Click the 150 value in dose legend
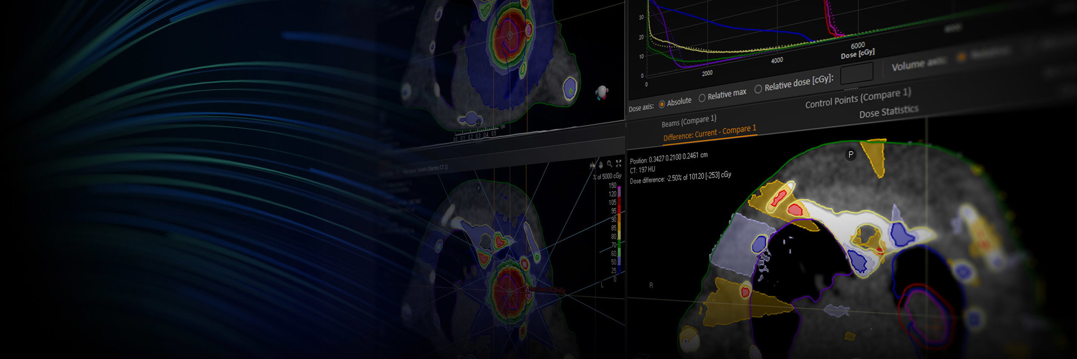Viewport: 1077px width, 359px height. tap(612, 185)
